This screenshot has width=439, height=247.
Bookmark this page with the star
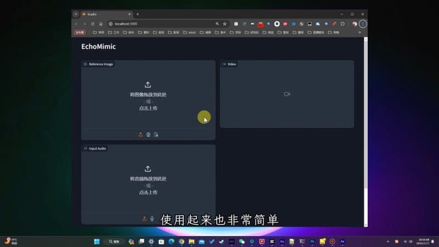pyautogui.click(x=224, y=24)
